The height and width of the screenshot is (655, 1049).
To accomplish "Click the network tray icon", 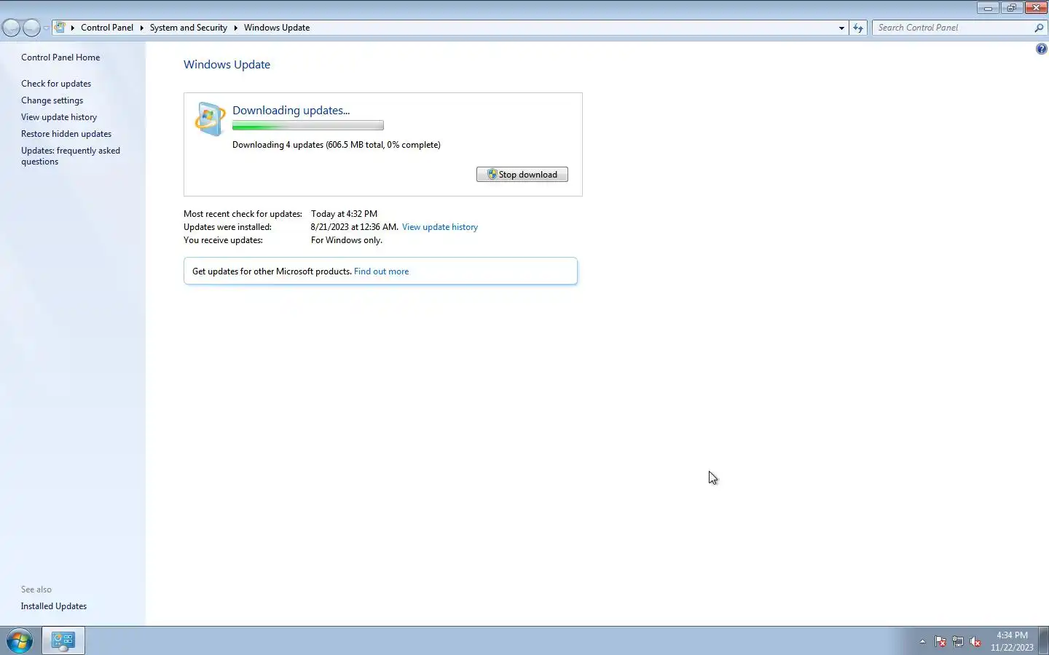I will point(958,641).
